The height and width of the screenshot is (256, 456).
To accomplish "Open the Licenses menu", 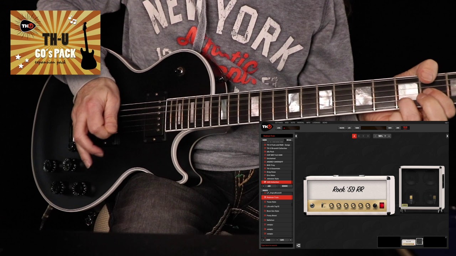I will point(316,123).
